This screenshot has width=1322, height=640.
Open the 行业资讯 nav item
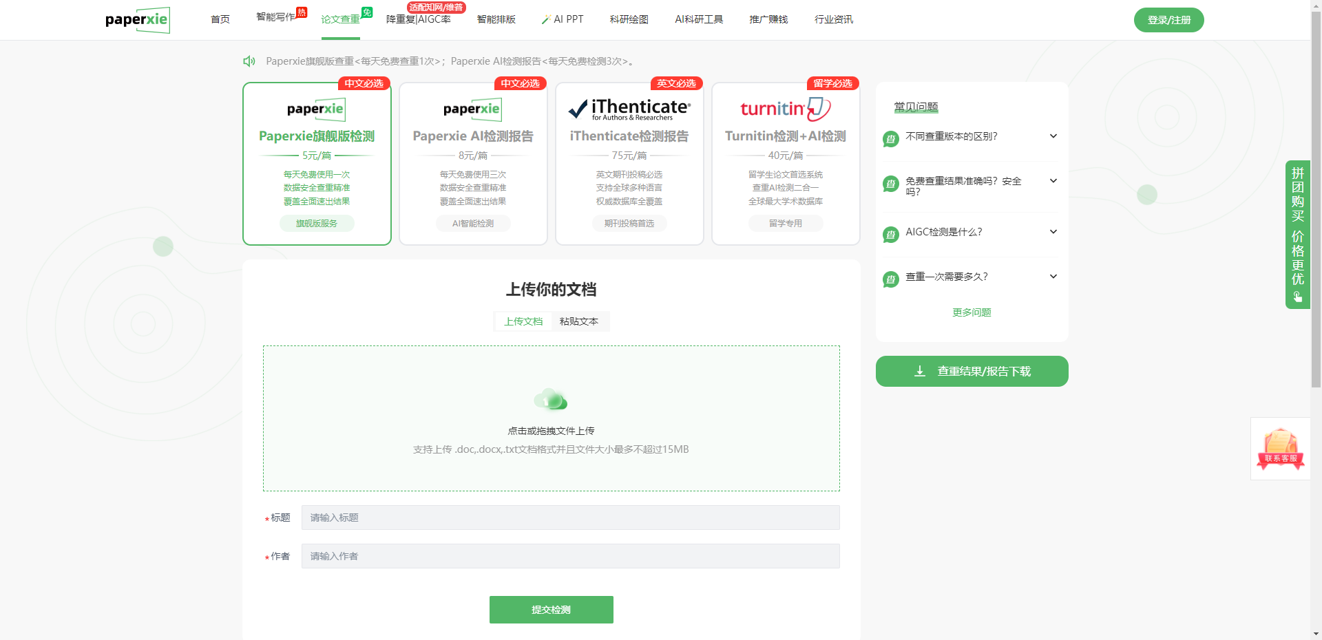click(834, 19)
